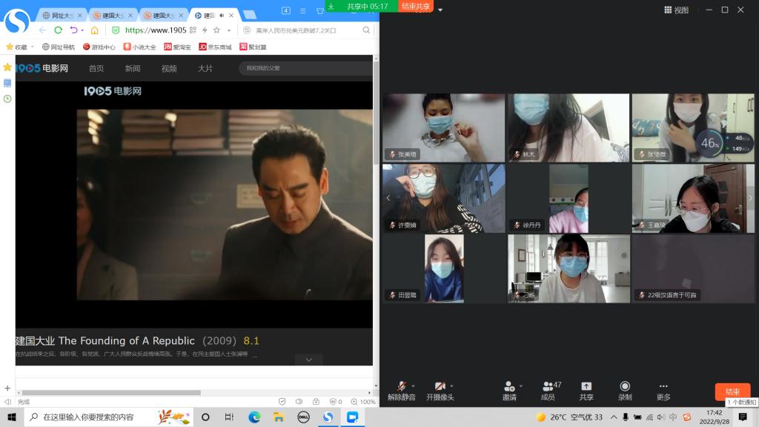
Task: Click the browser refresh icon
Action: [x=58, y=30]
